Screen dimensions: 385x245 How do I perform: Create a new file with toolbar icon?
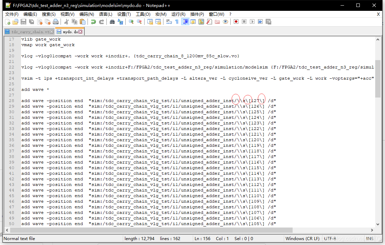7,22
